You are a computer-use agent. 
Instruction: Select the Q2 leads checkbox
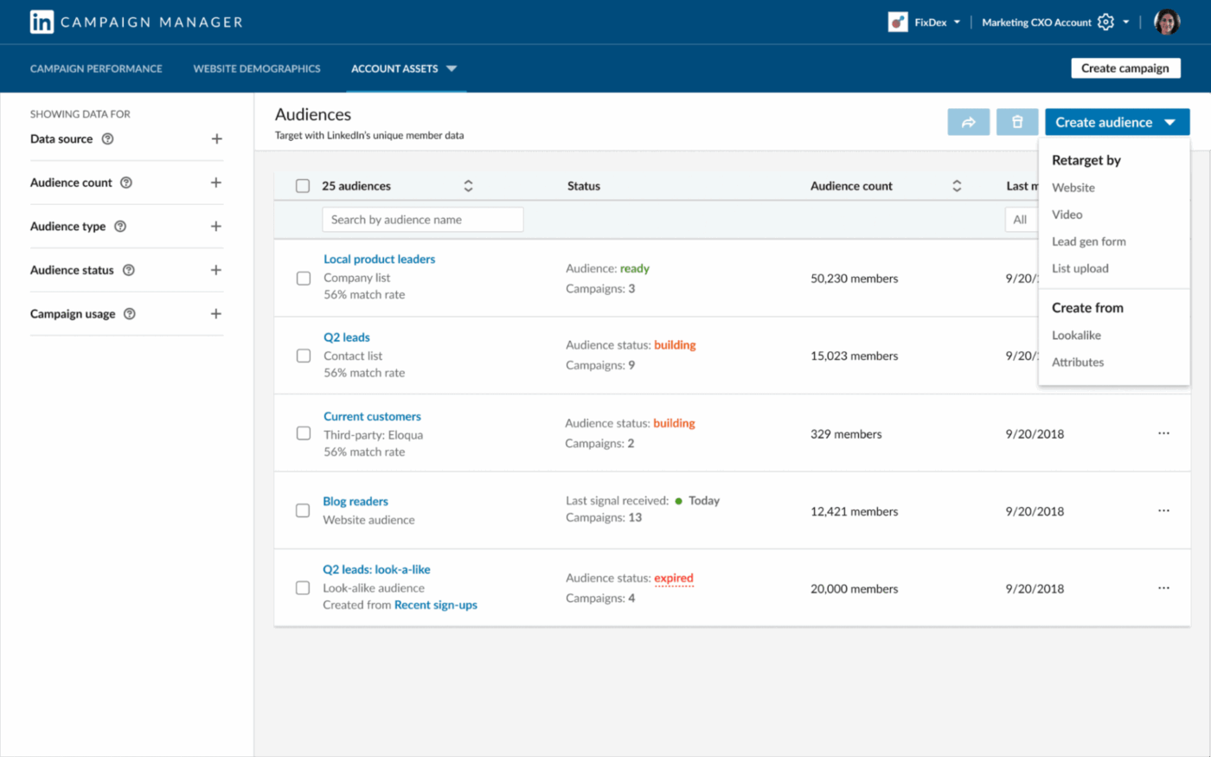(304, 356)
